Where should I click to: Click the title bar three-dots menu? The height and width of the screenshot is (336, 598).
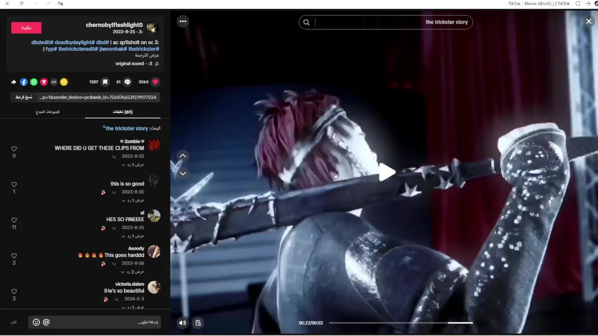49,3
